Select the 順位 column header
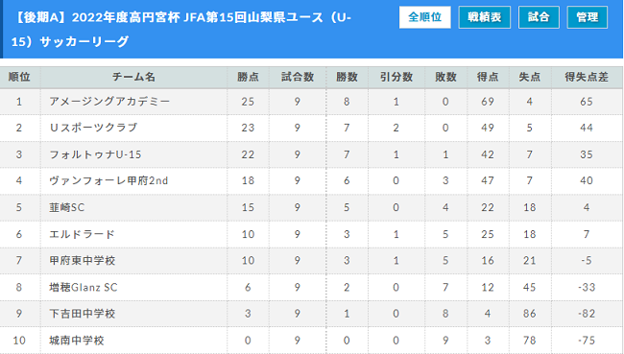Image resolution: width=624 pixels, height=354 pixels. [x=19, y=77]
